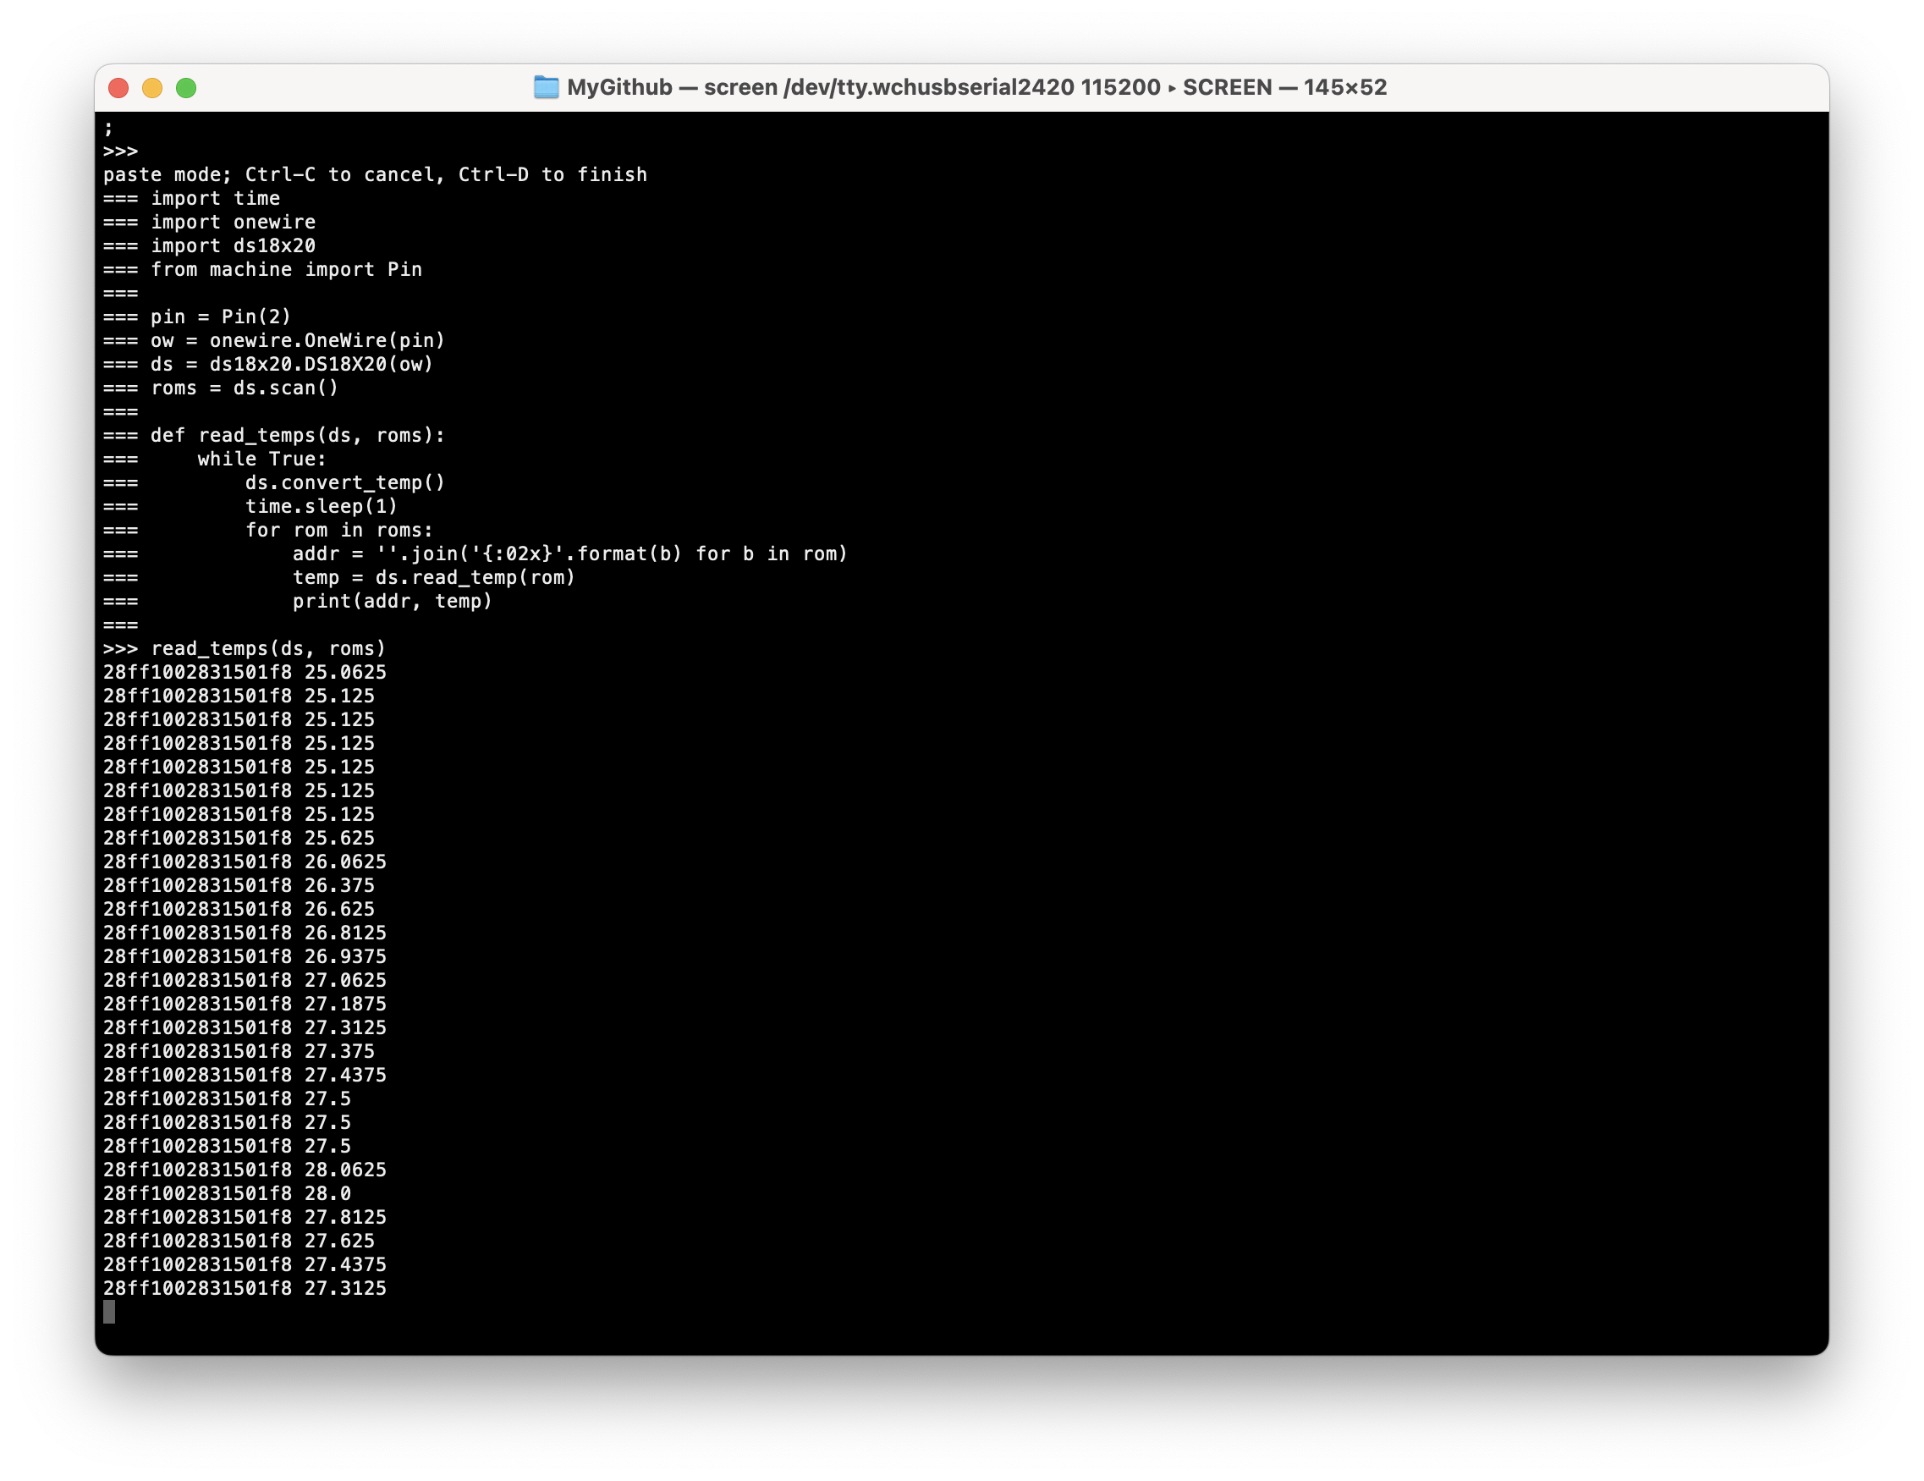This screenshot has height=1481, width=1924.
Task: Click the green fullscreen button
Action: point(187,87)
